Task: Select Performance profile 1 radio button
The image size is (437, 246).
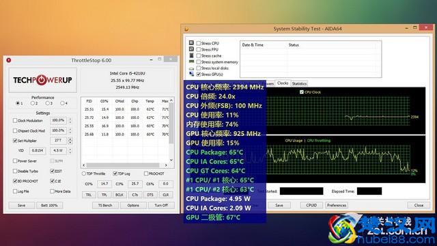Action: pos(18,103)
